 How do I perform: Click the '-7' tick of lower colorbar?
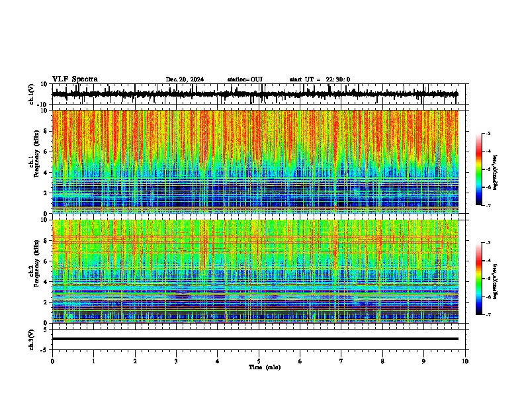pos(488,314)
